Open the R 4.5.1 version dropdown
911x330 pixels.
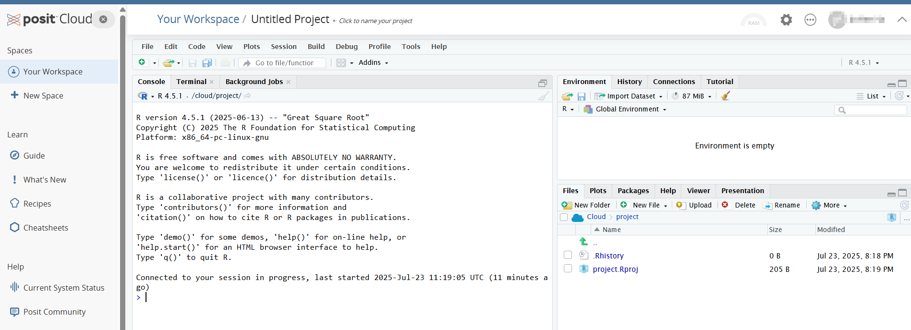point(863,62)
